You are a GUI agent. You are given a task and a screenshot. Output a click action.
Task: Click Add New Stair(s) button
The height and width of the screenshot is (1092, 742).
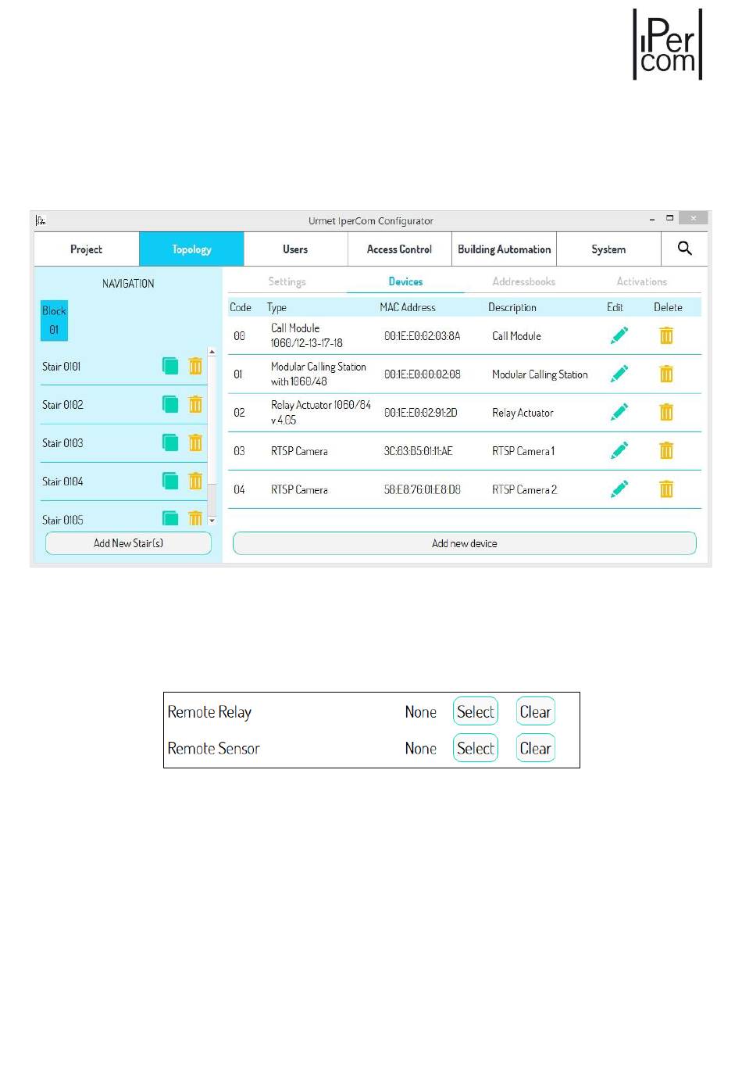coord(128,543)
